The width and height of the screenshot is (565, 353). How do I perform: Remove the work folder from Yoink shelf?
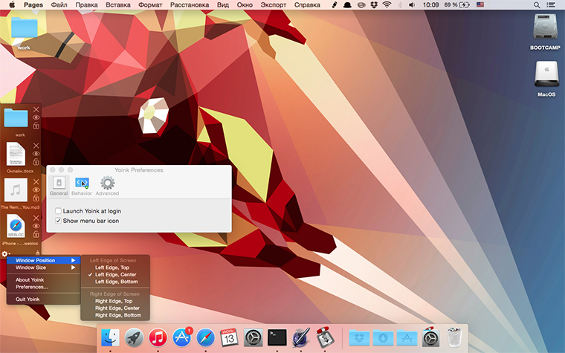pyautogui.click(x=36, y=109)
